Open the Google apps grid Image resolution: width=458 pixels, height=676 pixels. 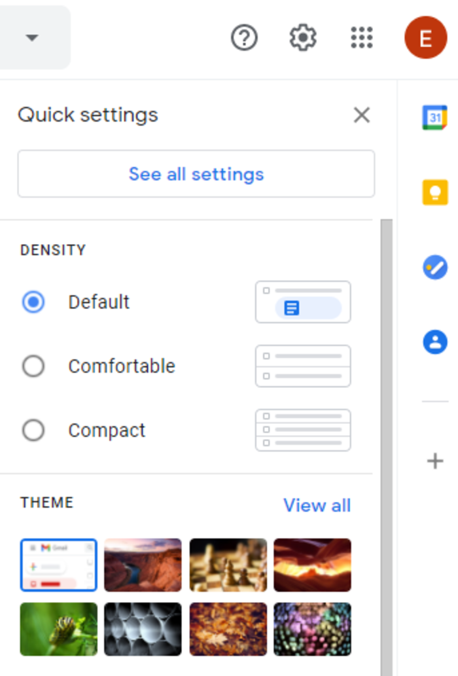(362, 37)
